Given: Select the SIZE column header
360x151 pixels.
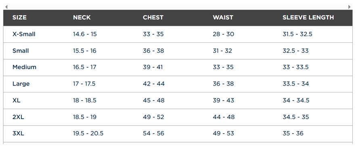Looking at the screenshot, I should [19, 17].
